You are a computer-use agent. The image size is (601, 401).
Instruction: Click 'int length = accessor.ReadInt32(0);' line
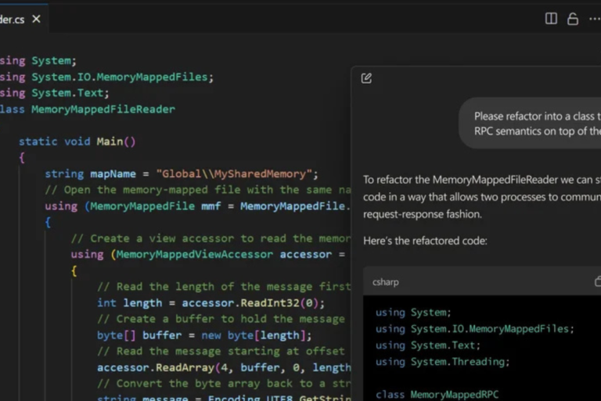pos(211,303)
